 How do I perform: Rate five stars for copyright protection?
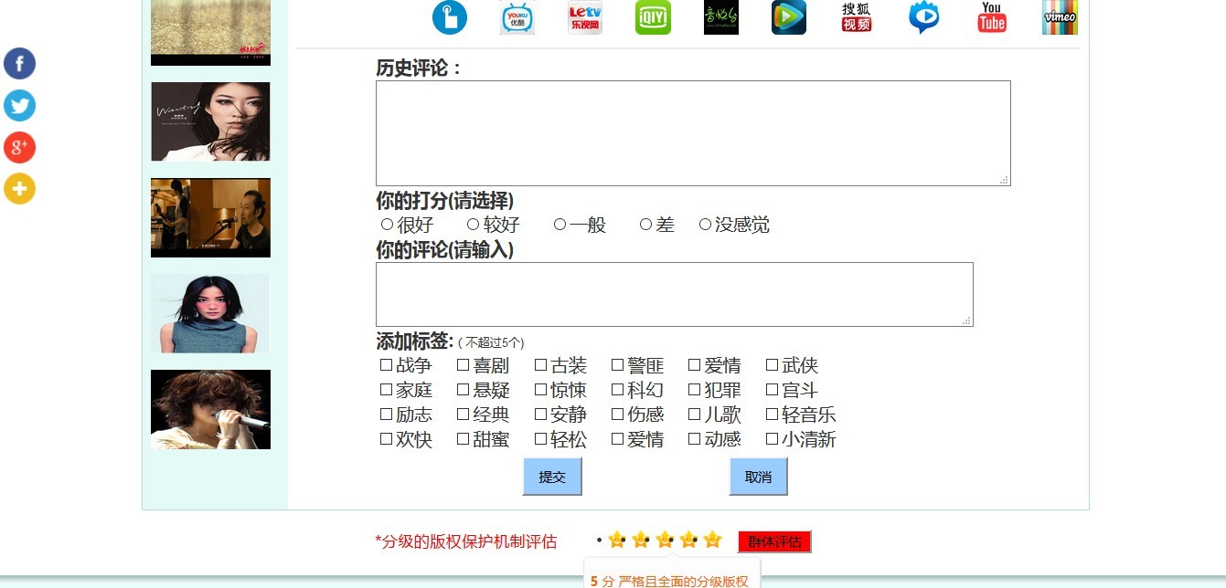click(712, 540)
